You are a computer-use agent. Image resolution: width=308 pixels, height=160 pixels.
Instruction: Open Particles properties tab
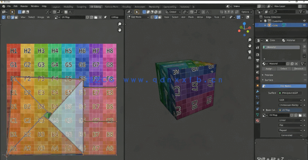click(x=257, y=97)
